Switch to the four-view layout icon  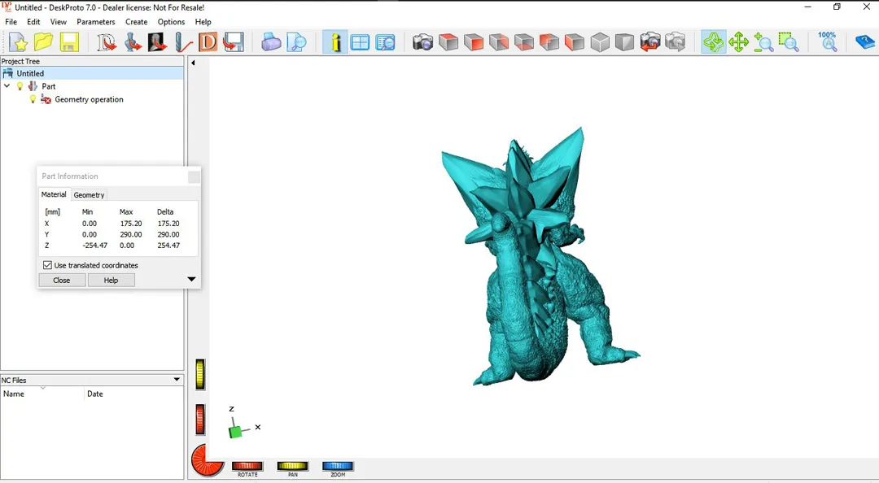tap(360, 42)
